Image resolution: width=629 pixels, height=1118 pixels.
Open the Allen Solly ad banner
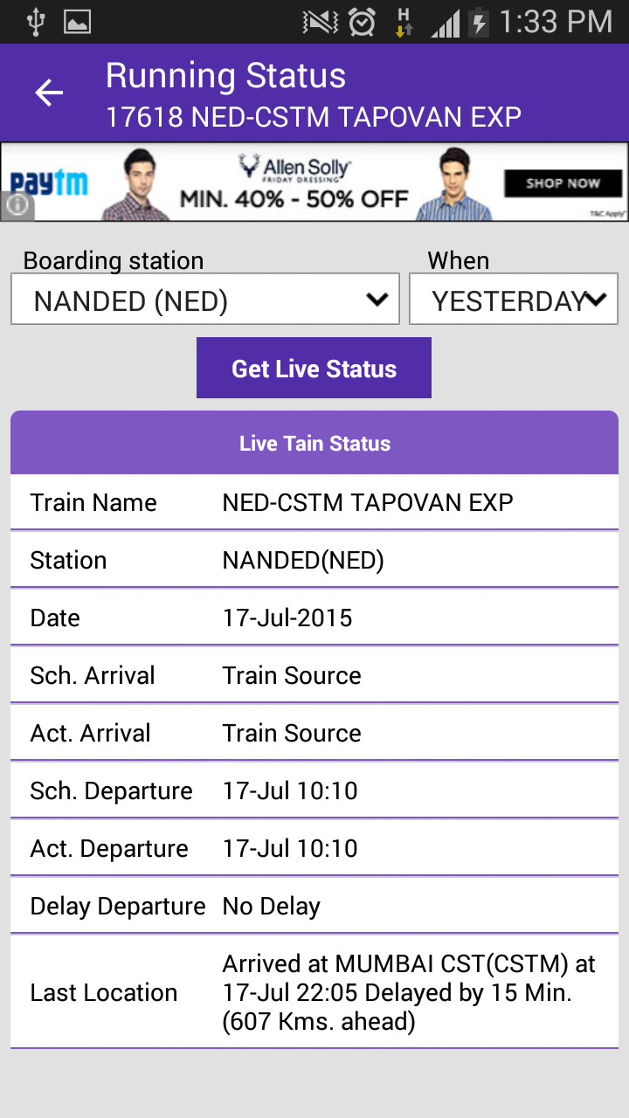(x=314, y=182)
